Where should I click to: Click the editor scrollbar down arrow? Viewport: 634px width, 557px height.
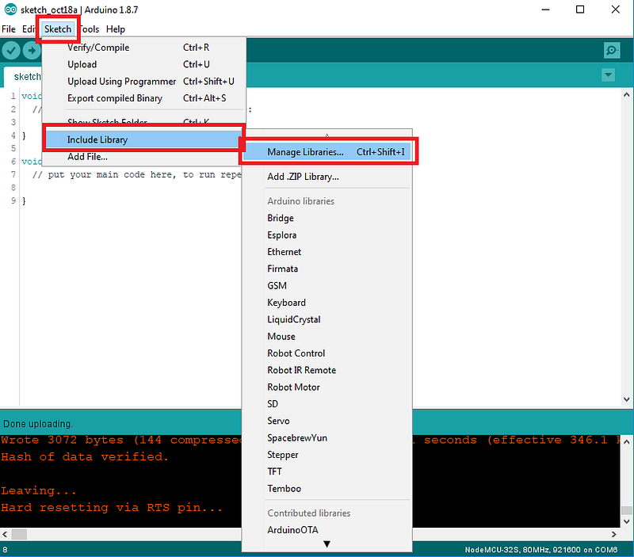pos(626,399)
